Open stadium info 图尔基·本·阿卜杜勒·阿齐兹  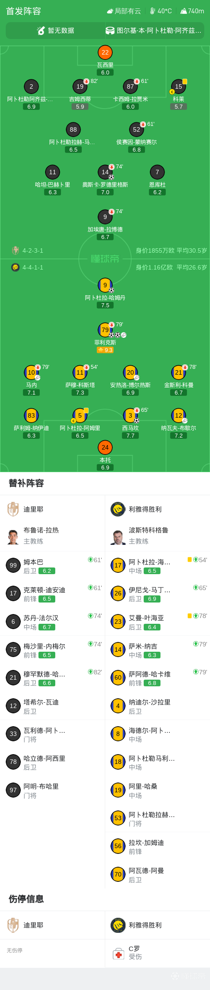(x=154, y=31)
